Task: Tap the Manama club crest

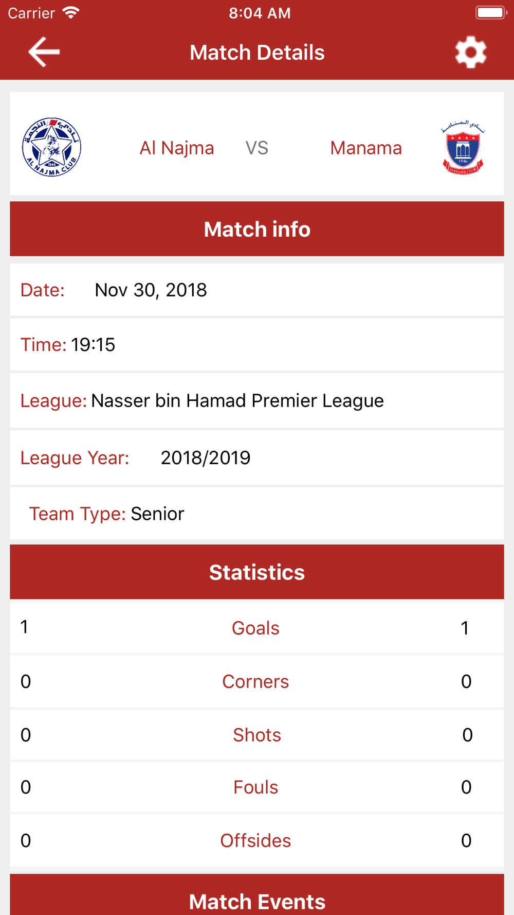Action: click(463, 148)
